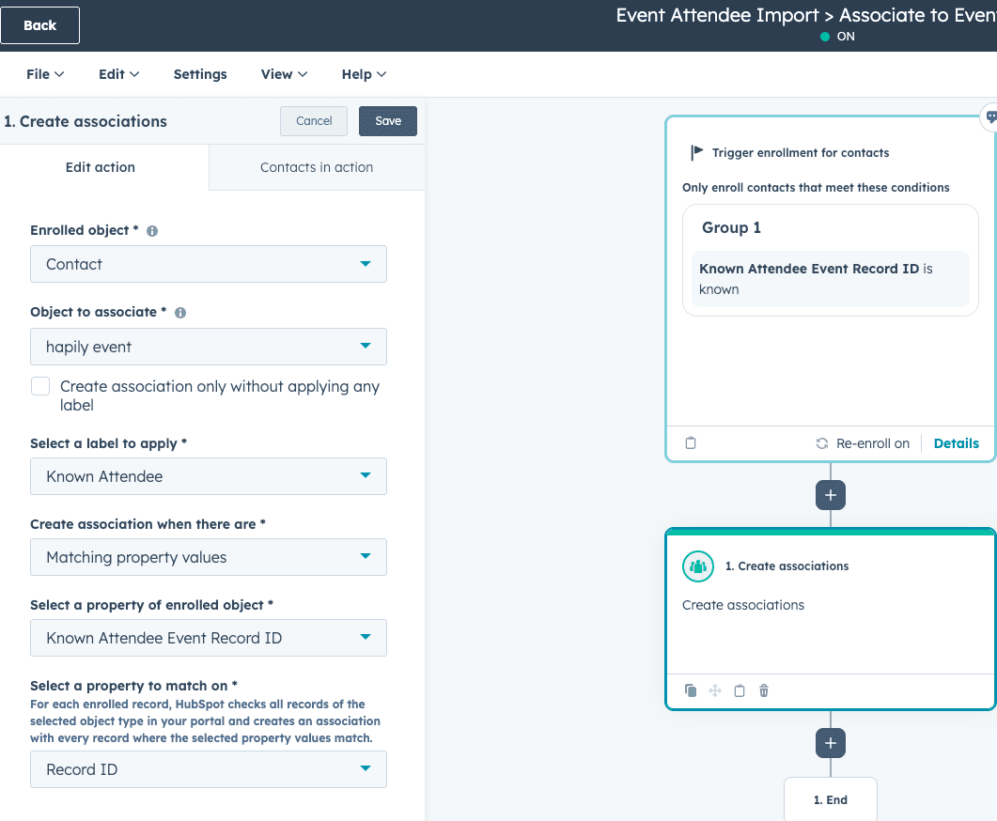Add action with plus button below trigger card

[831, 495]
